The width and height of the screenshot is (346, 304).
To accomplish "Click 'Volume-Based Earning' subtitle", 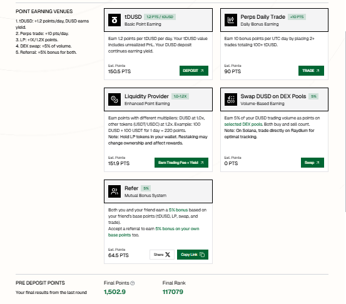I will point(262,104).
